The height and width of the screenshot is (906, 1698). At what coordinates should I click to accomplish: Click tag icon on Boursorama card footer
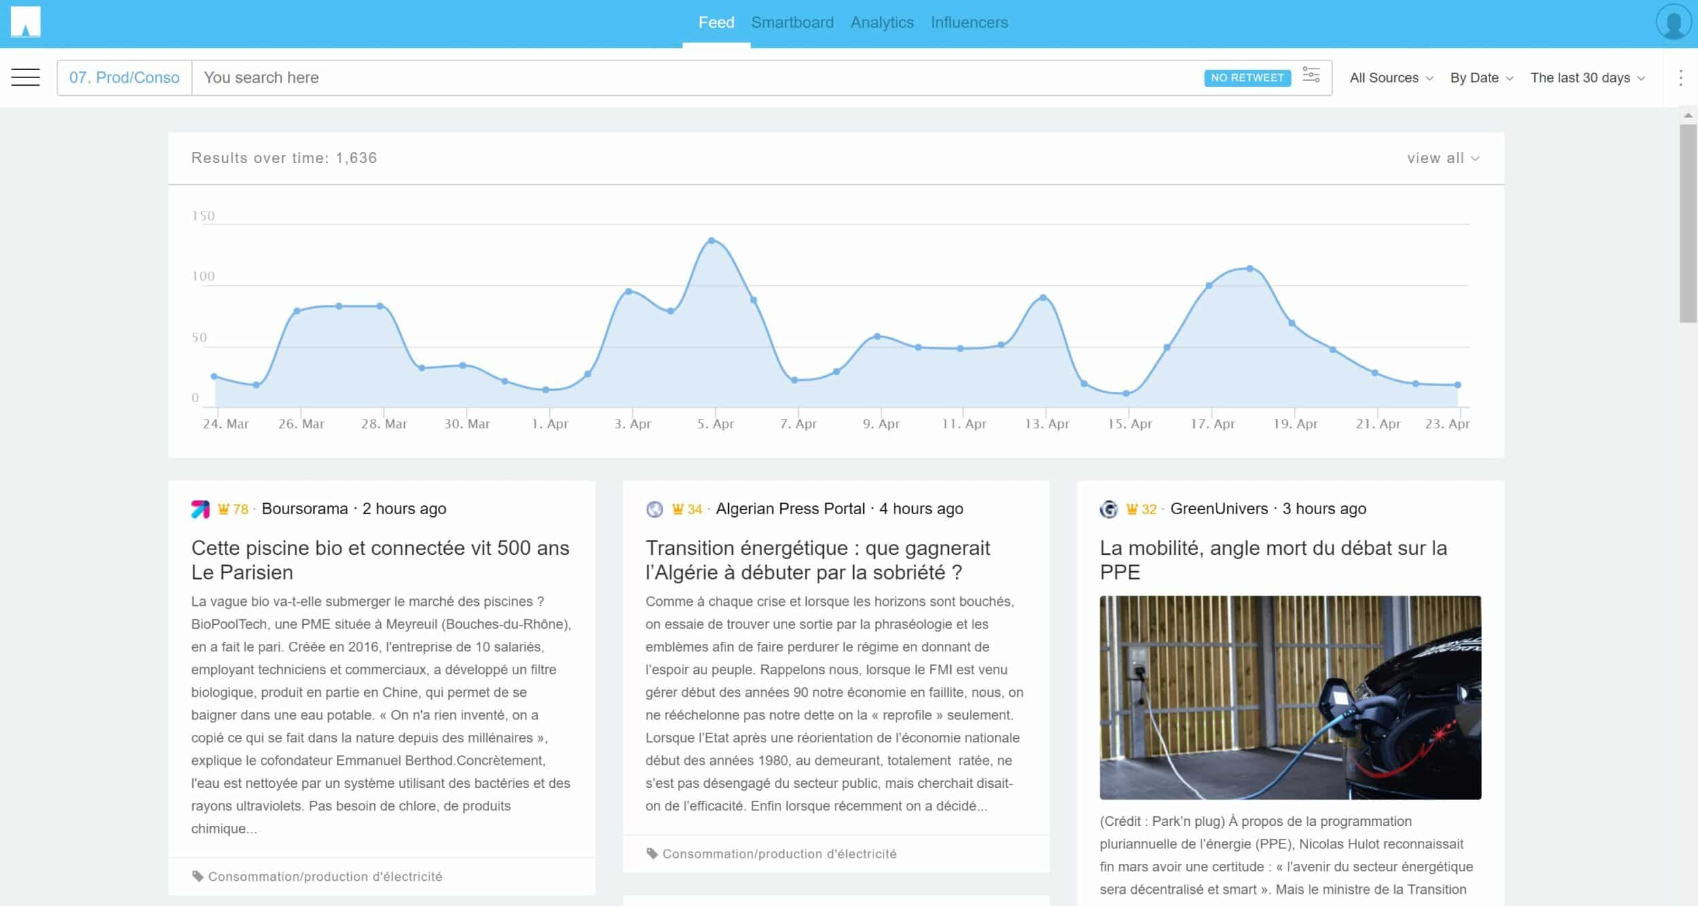(198, 876)
